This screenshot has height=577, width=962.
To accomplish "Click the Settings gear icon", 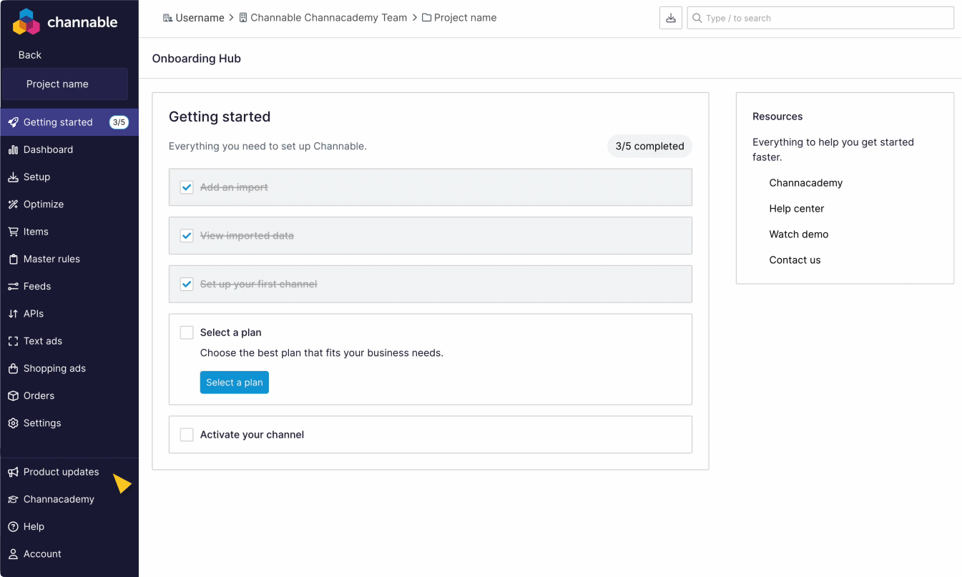I will 13,423.
